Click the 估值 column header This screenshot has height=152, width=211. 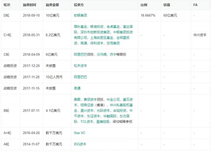167,5
